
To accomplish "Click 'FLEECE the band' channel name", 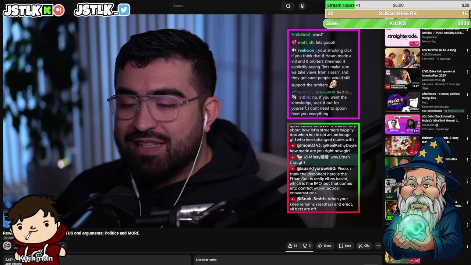I will point(431,54).
